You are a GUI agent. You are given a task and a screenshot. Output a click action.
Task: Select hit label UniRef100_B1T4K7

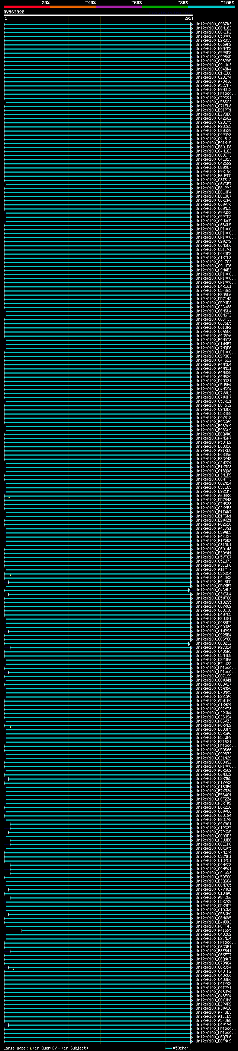click(213, 512)
